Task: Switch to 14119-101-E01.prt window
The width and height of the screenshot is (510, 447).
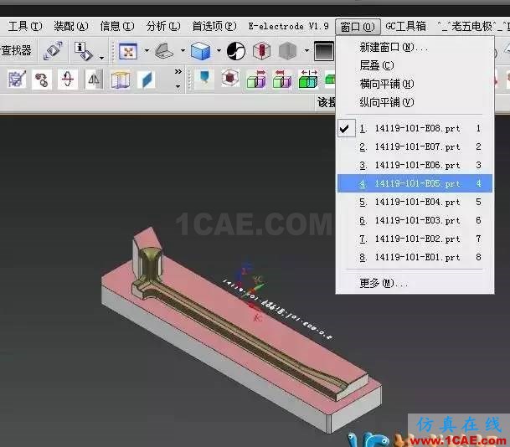Action: (415, 257)
